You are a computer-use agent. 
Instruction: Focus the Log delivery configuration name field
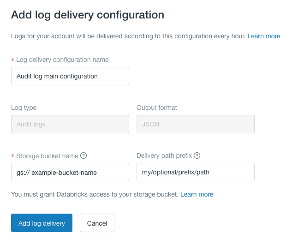[x=70, y=76]
